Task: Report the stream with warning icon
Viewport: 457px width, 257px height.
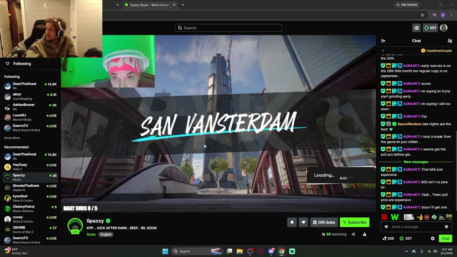Action: (x=365, y=234)
